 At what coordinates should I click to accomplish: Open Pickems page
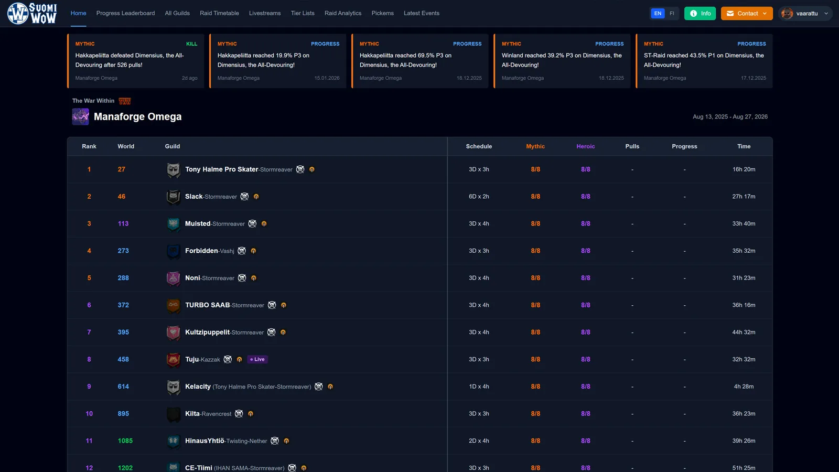[383, 13]
